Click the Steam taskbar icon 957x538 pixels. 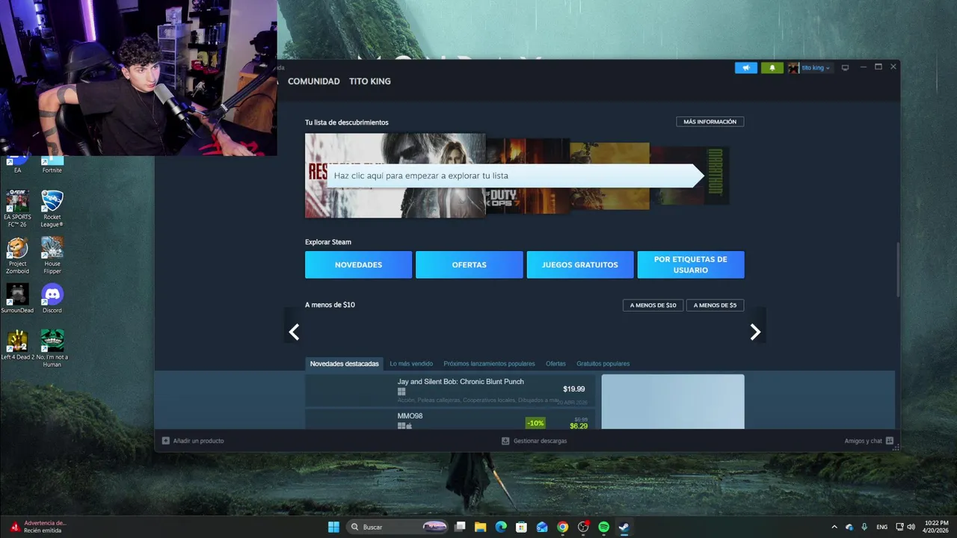click(624, 527)
